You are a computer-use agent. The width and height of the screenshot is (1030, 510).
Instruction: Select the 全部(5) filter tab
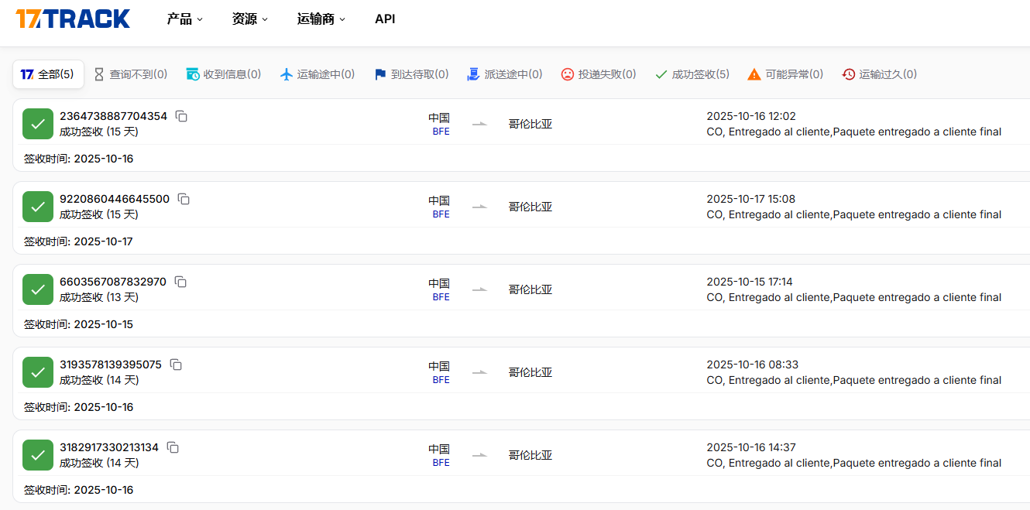48,74
